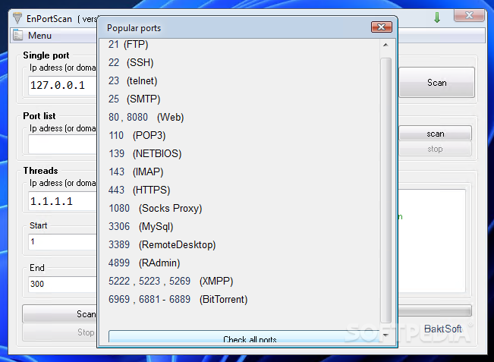
Task: Click the empty Port list IP field
Action: [x=62, y=144]
